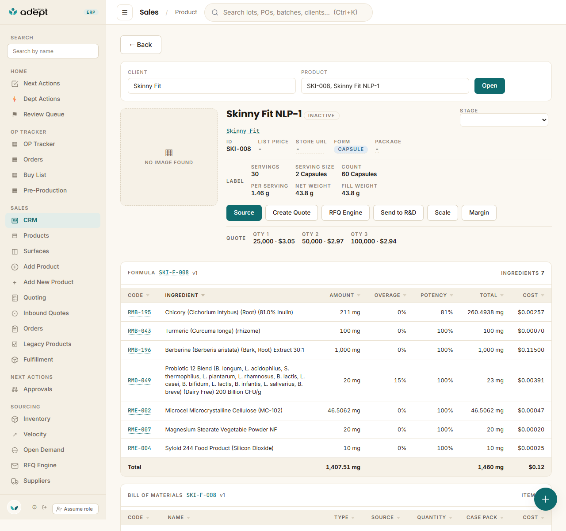Toggle the sidebar with the hamburger icon

coord(125,12)
